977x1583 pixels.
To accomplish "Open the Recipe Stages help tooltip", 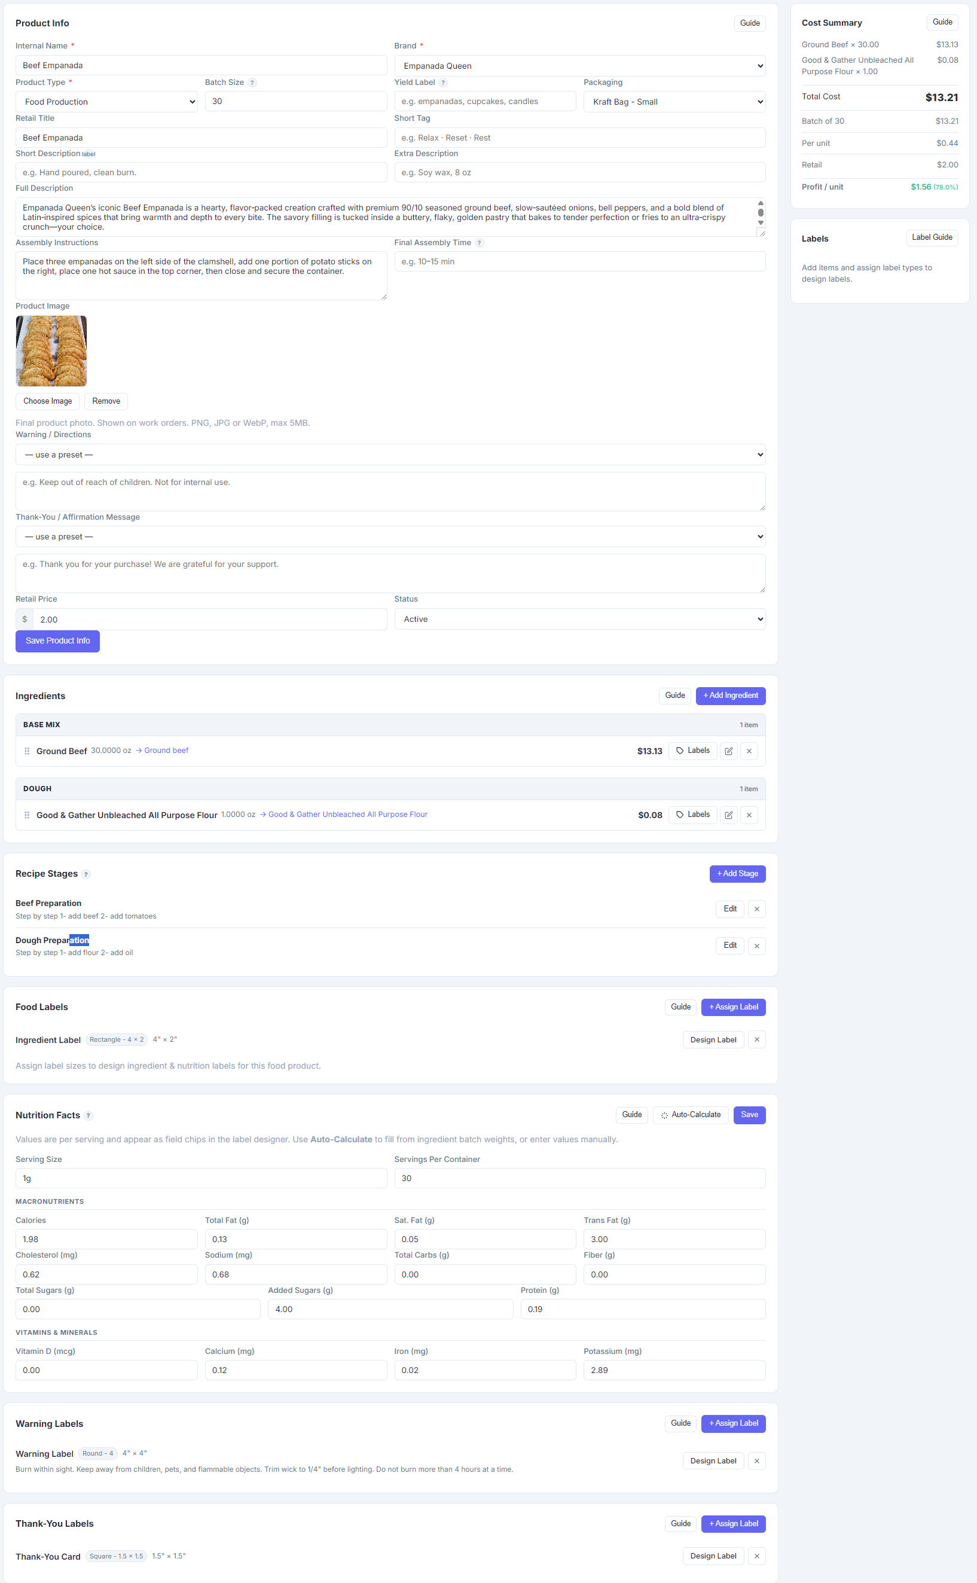I will point(87,874).
